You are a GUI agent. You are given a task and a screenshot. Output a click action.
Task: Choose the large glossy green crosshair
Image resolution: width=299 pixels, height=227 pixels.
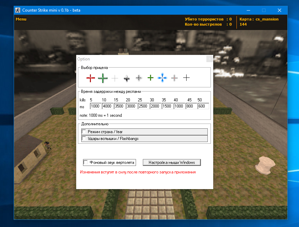click(x=103, y=78)
